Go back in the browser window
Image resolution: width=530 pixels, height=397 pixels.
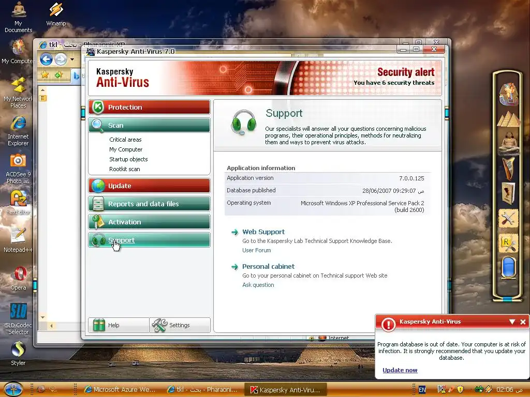click(46, 59)
